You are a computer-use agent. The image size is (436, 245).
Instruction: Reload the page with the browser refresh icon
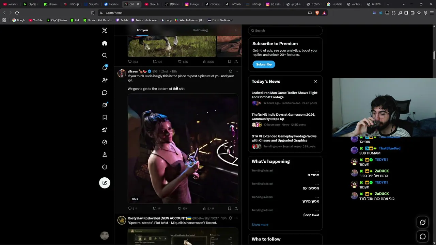tap(17, 13)
